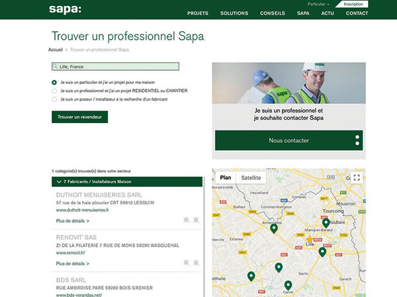This screenshot has height=297, width=397.
Task: Select the green map pin southeast of Lille
Action: coord(322,252)
